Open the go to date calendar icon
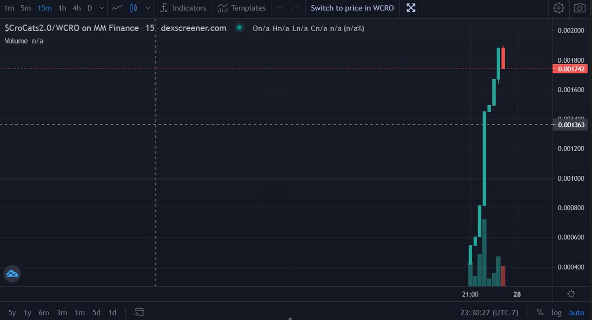 point(139,312)
